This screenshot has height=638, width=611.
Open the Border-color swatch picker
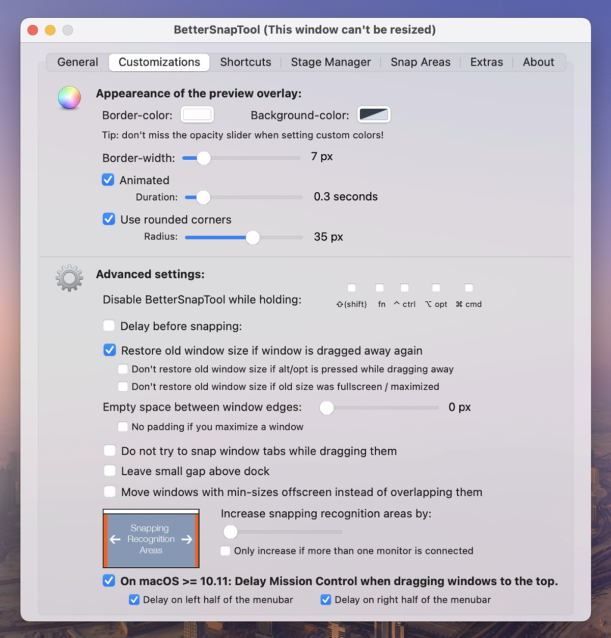pyautogui.click(x=198, y=114)
